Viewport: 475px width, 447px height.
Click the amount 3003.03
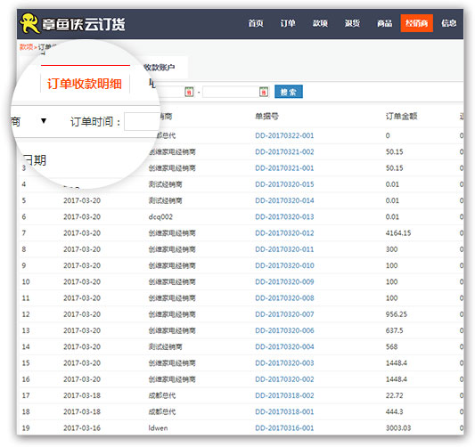pos(398,428)
